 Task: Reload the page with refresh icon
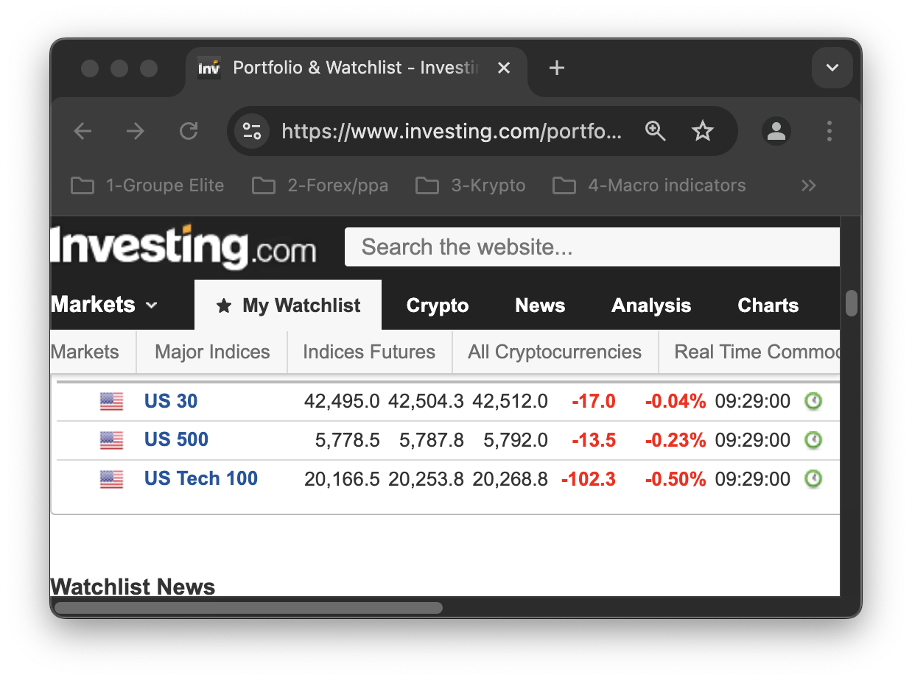pyautogui.click(x=189, y=132)
